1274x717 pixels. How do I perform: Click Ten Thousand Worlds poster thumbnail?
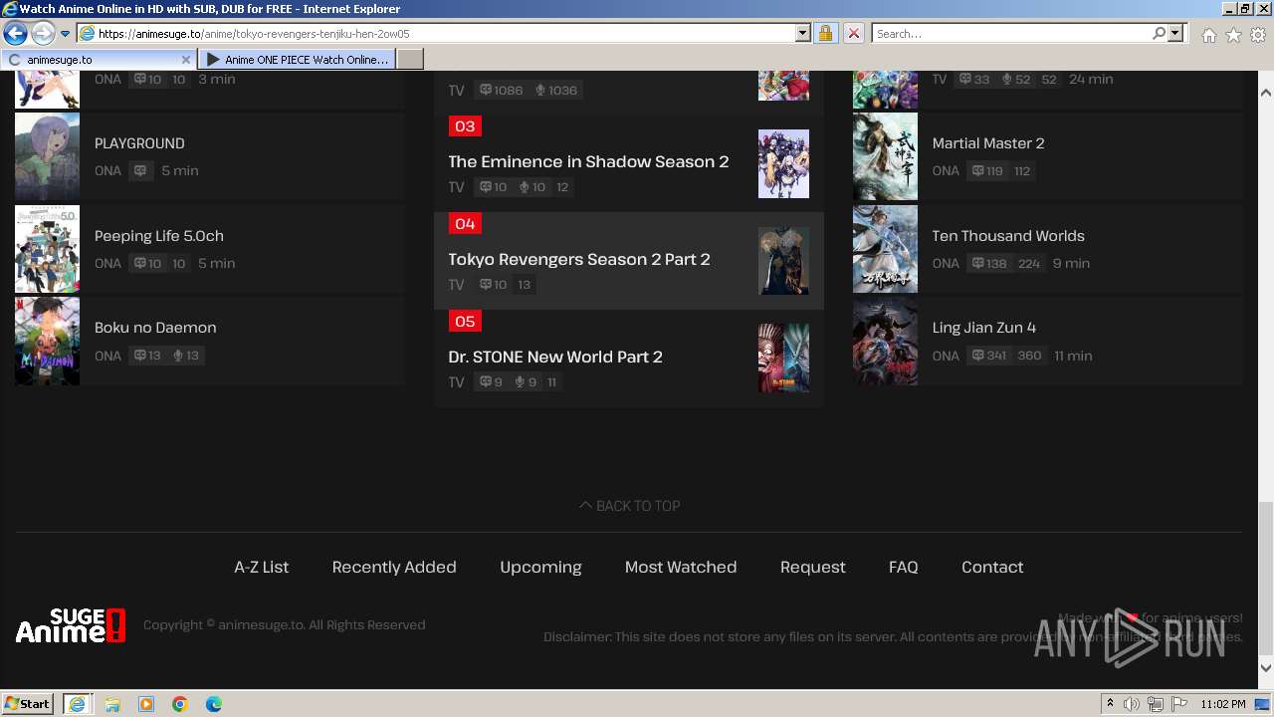[885, 249]
